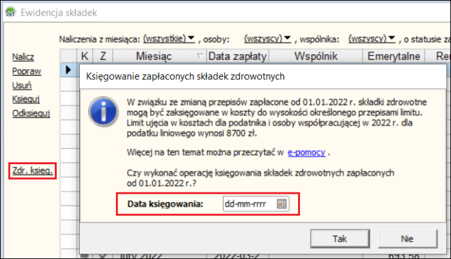Click the Odksięguj link
The height and width of the screenshot is (259, 451).
click(x=31, y=113)
